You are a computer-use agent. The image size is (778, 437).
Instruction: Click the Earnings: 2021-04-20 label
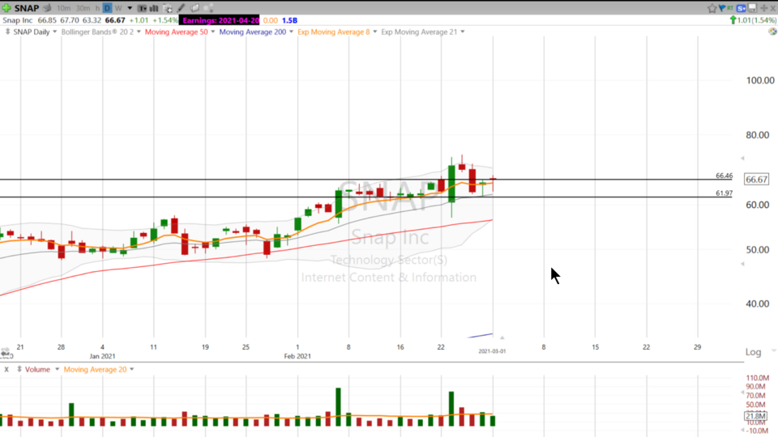(220, 20)
